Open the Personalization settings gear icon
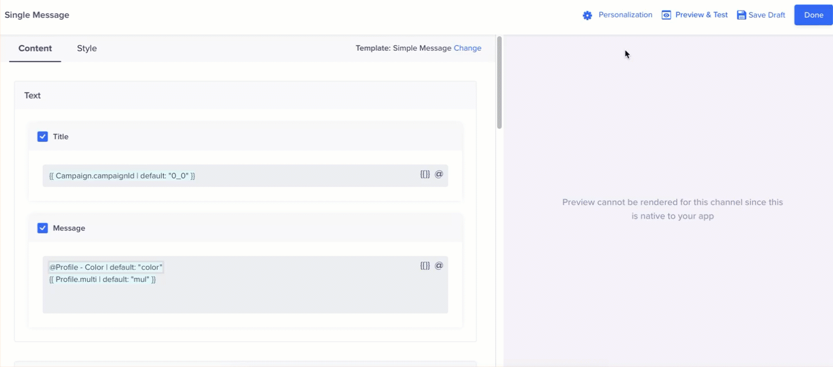Viewport: 833px width, 367px height. point(588,15)
